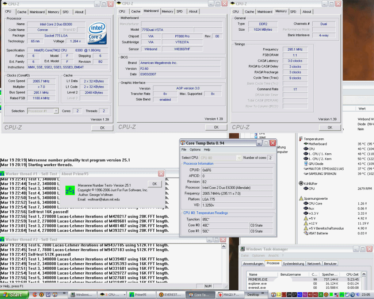Click the Benutzername column header
Viewport: 374px width, 299px height.
click(294, 275)
